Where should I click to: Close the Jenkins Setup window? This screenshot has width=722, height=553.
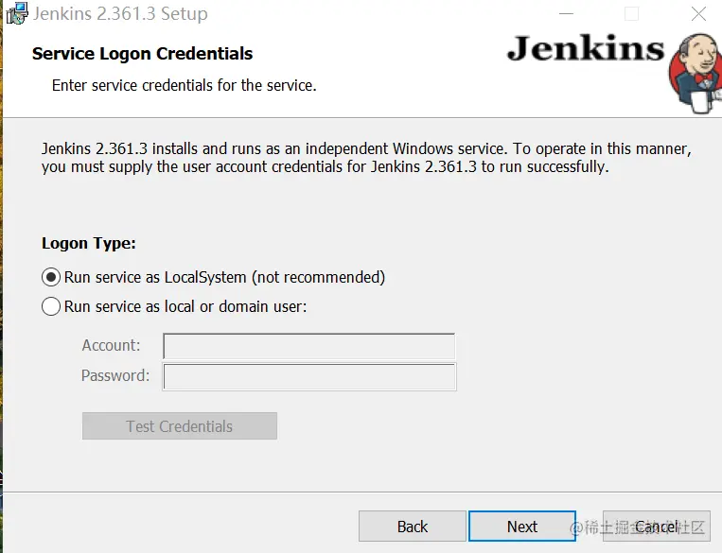click(698, 14)
